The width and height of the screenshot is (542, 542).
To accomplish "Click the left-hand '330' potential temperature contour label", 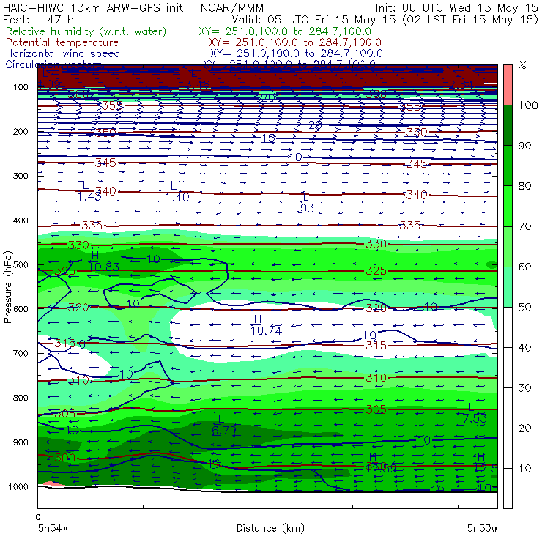I will click(78, 245).
